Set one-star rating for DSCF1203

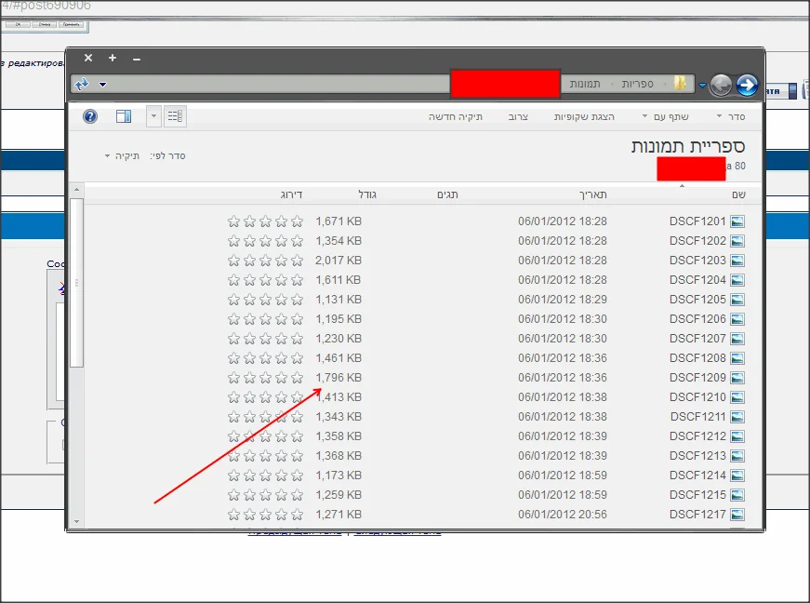coord(297,261)
